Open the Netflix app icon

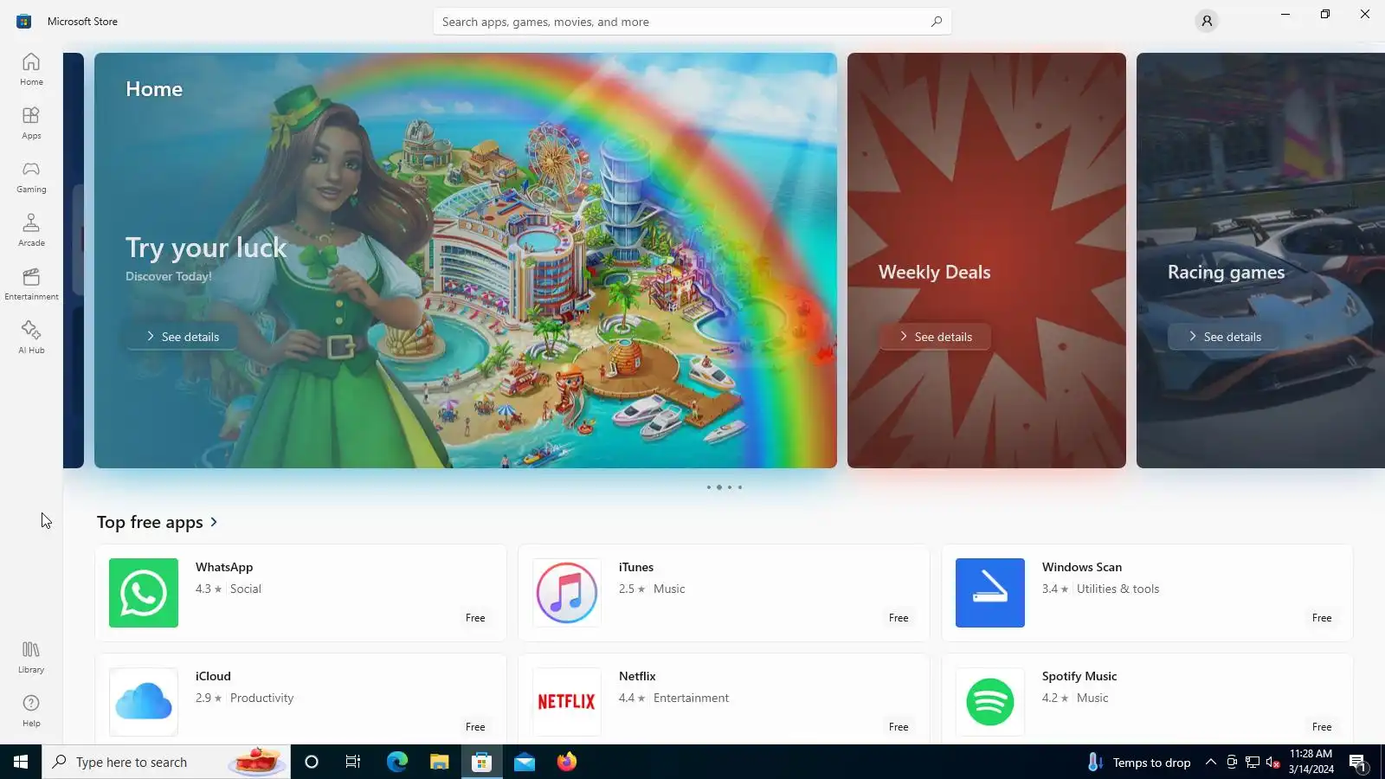pos(567,702)
